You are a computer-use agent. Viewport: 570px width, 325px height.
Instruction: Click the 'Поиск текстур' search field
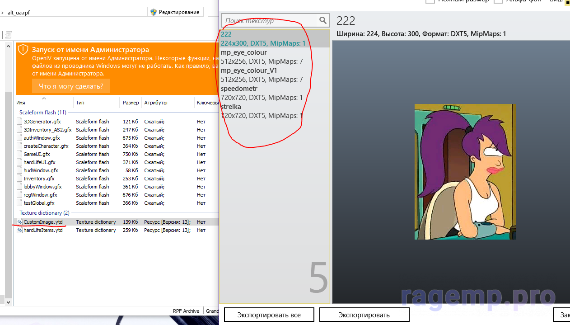pyautogui.click(x=270, y=20)
